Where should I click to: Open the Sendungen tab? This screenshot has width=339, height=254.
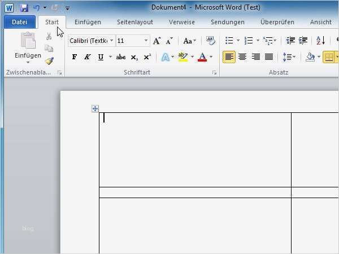228,22
